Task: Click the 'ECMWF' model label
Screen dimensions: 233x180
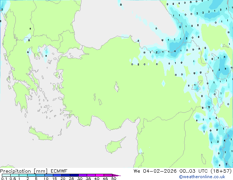Action: (59, 171)
